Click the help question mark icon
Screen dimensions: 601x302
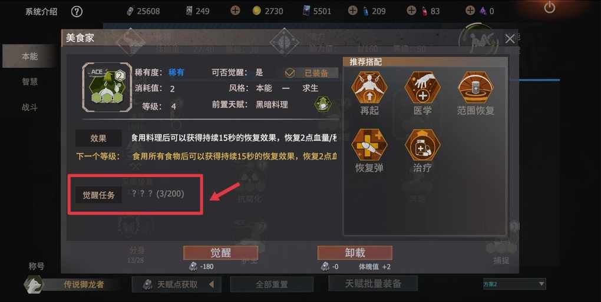click(77, 12)
